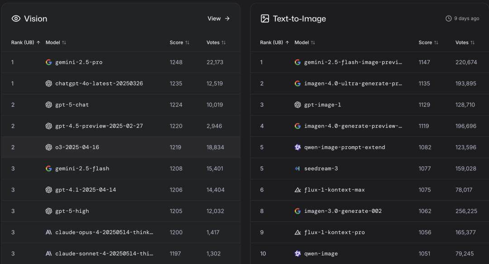Click the score 1248 in the Vision table
The height and width of the screenshot is (264, 489).
click(176, 62)
